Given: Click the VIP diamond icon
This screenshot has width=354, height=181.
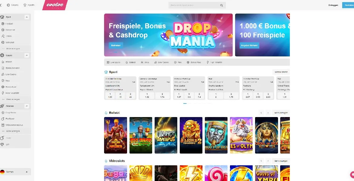Looking at the screenshot, I should pos(2,144).
